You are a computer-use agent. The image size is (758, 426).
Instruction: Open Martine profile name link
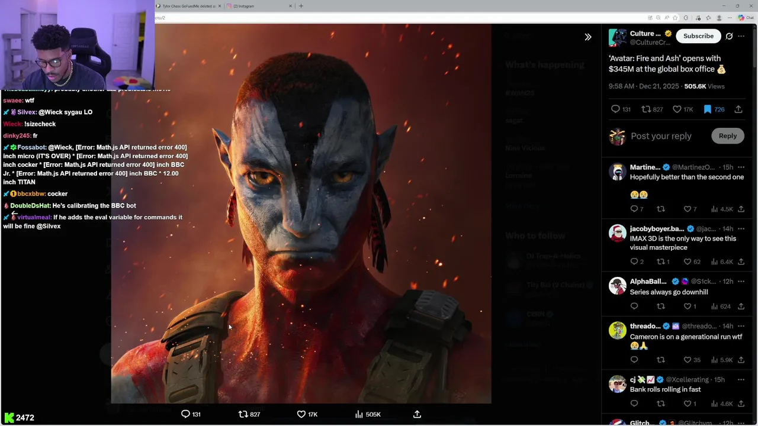645,167
